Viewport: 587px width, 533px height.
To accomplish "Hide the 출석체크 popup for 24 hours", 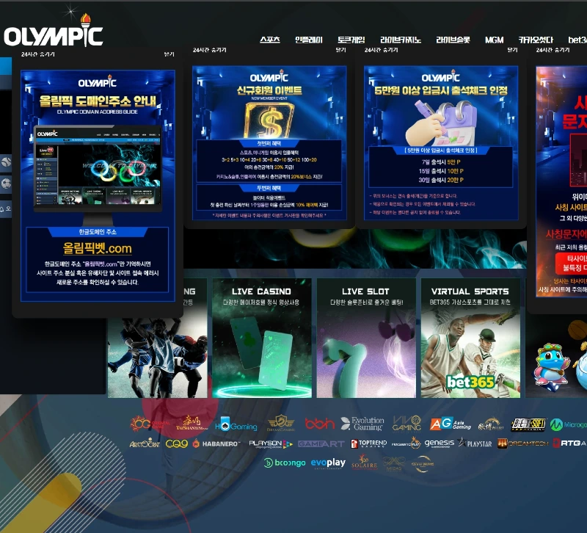I will [381, 50].
